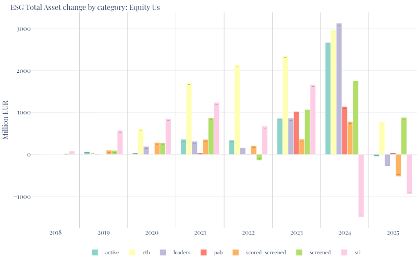This screenshot has width=417, height=260.
Task: Click the screened legend green swatch
Action: pos(299,252)
